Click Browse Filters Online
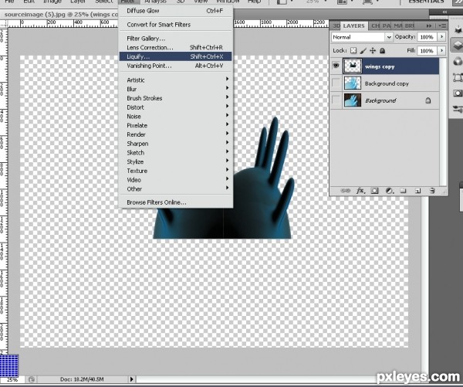This screenshot has height=387, width=463. pos(175,202)
